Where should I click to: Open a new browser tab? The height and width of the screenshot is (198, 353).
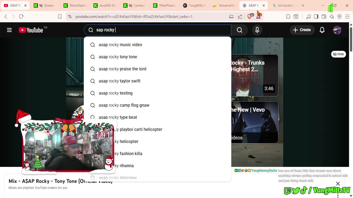click(x=303, y=5)
